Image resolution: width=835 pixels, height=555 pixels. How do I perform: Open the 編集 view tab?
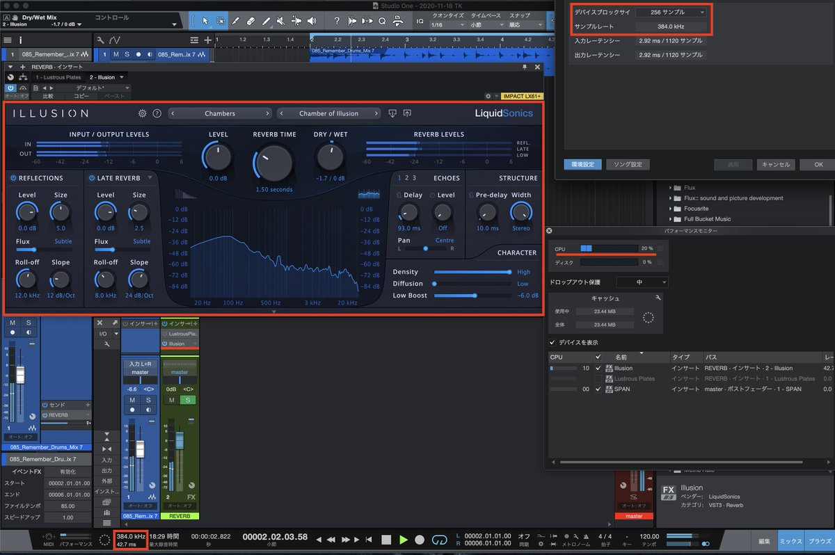point(764,540)
